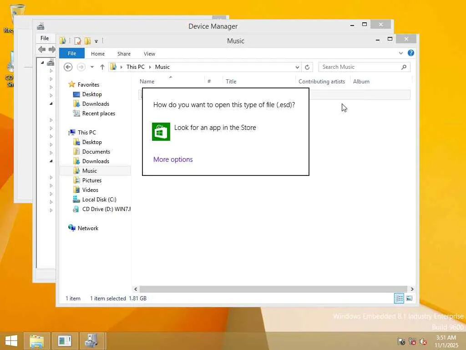Open the Start button on taskbar

tap(11, 341)
